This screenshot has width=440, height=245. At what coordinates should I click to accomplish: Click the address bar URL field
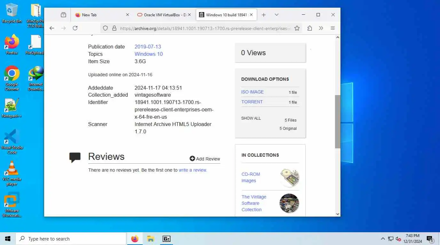click(205, 28)
